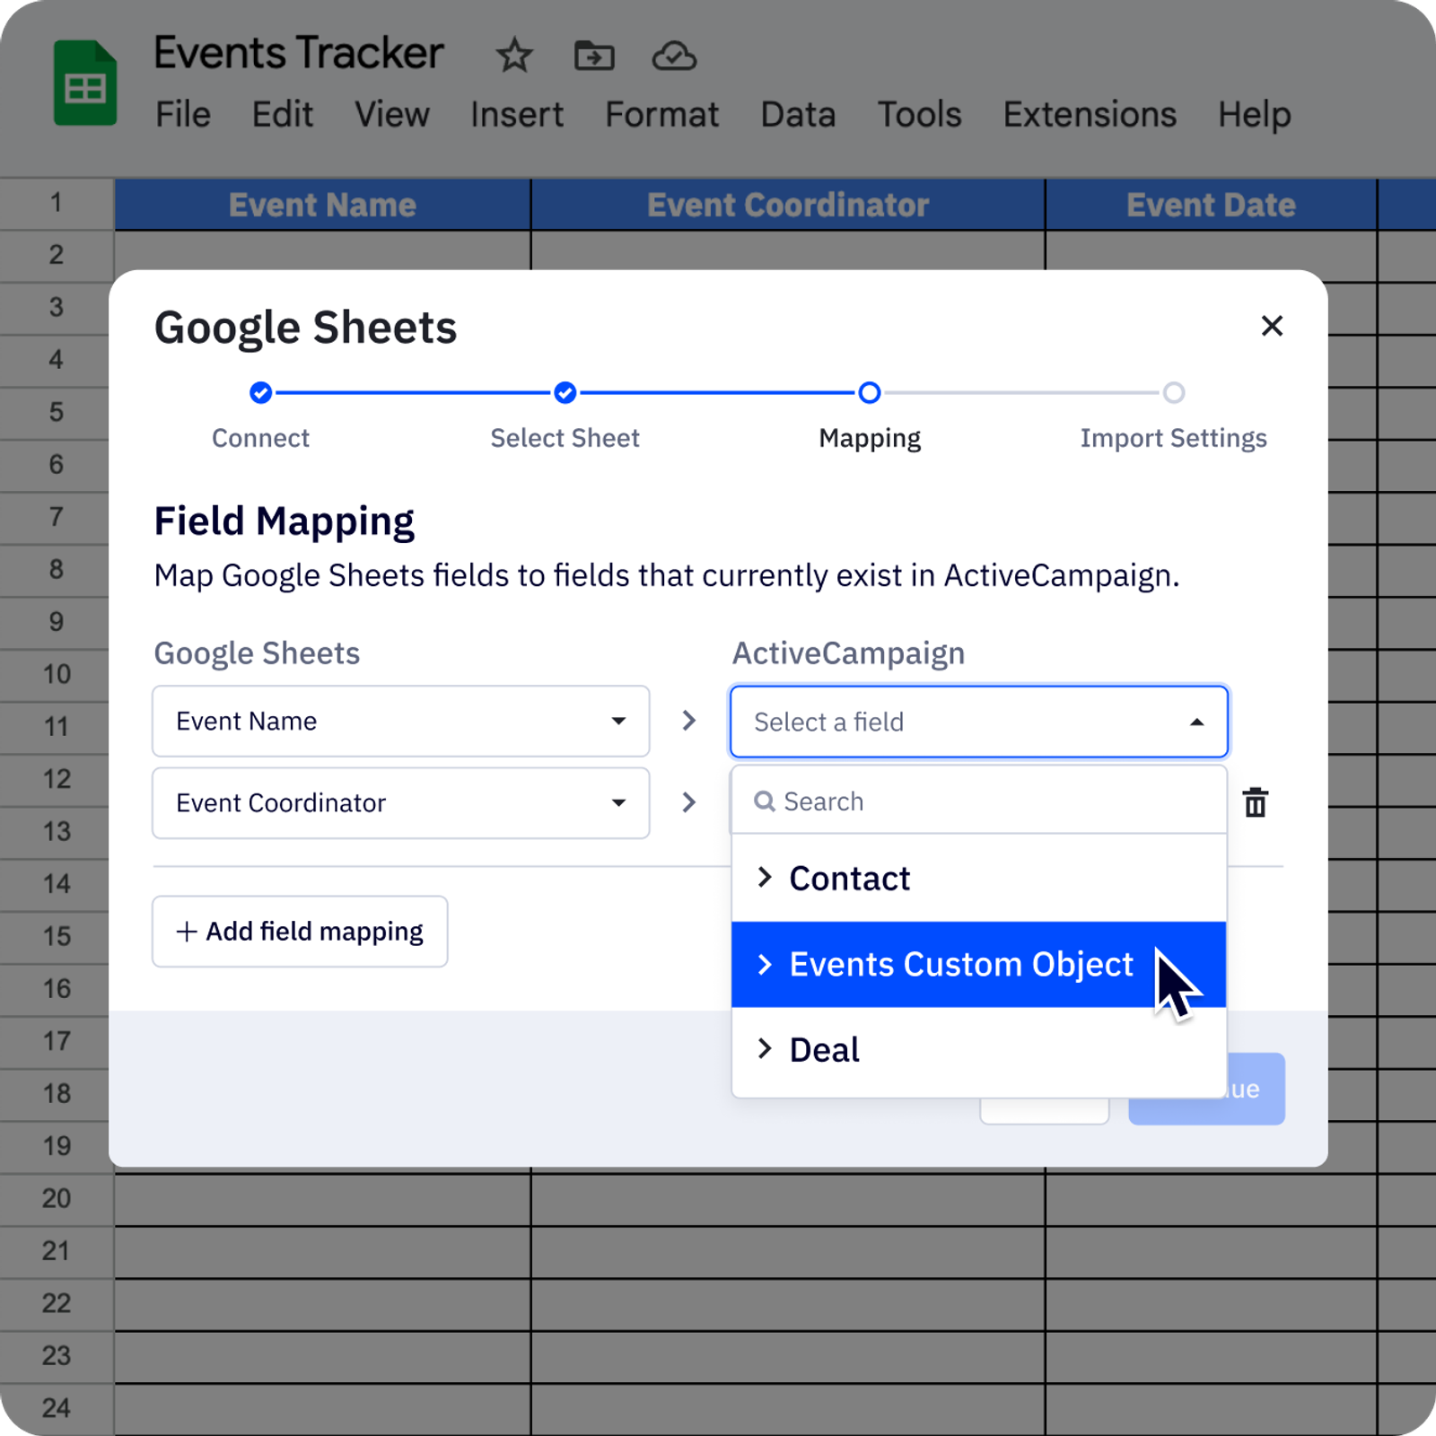The image size is (1436, 1436).
Task: Close the Google Sheets dialog
Action: click(x=1272, y=326)
